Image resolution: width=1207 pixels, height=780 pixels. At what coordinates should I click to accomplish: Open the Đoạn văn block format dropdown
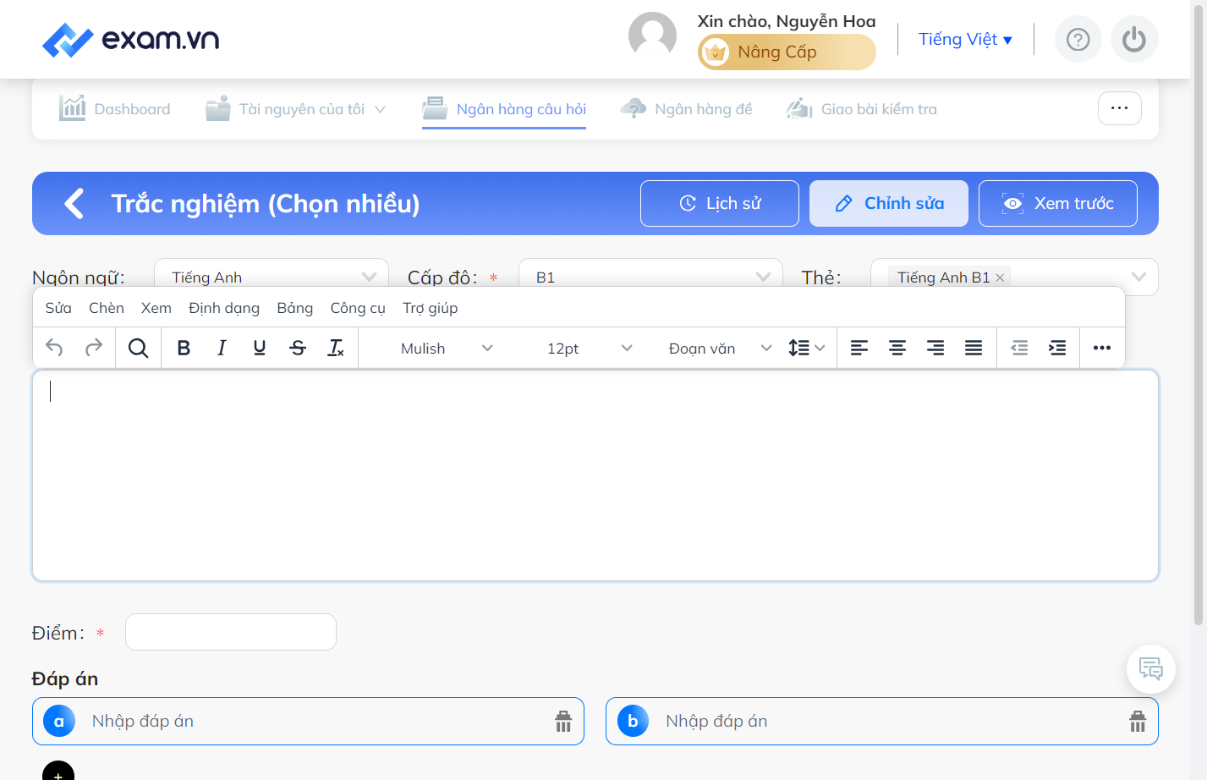[x=719, y=349]
